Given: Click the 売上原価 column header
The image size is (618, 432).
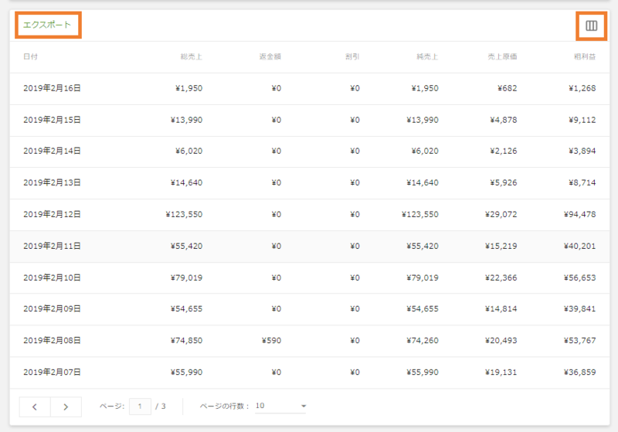Looking at the screenshot, I should point(503,57).
